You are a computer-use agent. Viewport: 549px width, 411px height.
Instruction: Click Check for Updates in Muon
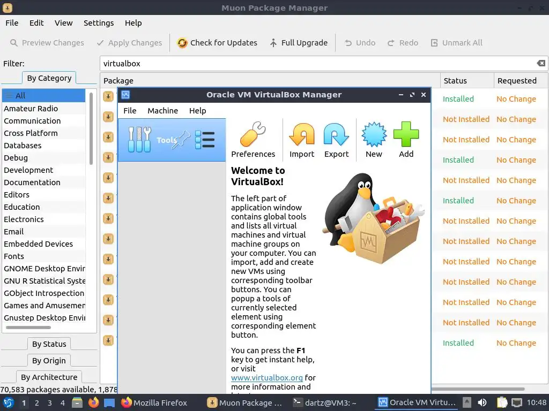point(217,43)
